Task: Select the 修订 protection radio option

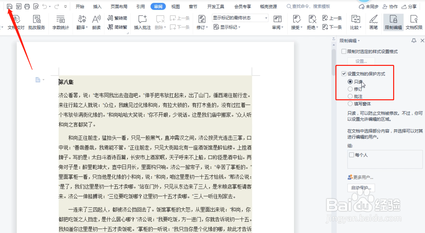Action: (x=350, y=89)
